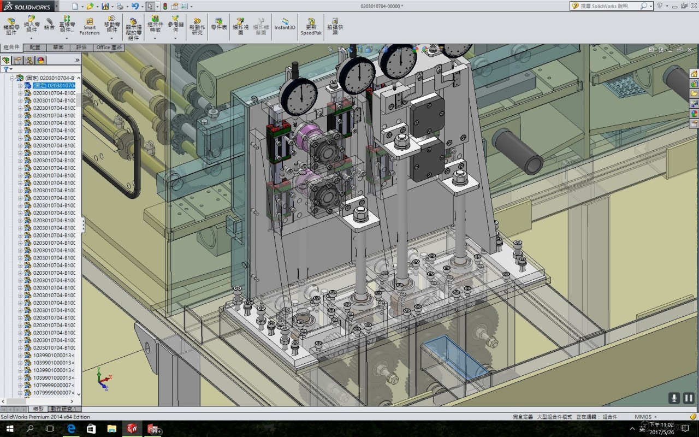Open the 插入零組件 dropdown arrow
The width and height of the screenshot is (699, 437).
pos(31,38)
